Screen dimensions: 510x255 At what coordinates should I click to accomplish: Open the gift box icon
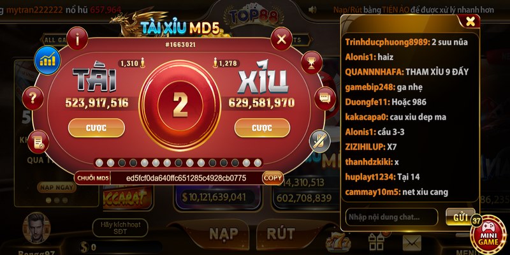[376, 242]
